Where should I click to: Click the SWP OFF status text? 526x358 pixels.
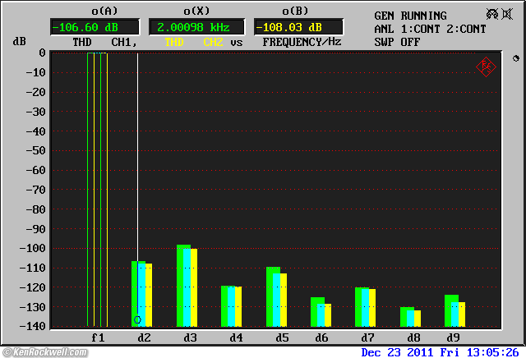(x=394, y=41)
